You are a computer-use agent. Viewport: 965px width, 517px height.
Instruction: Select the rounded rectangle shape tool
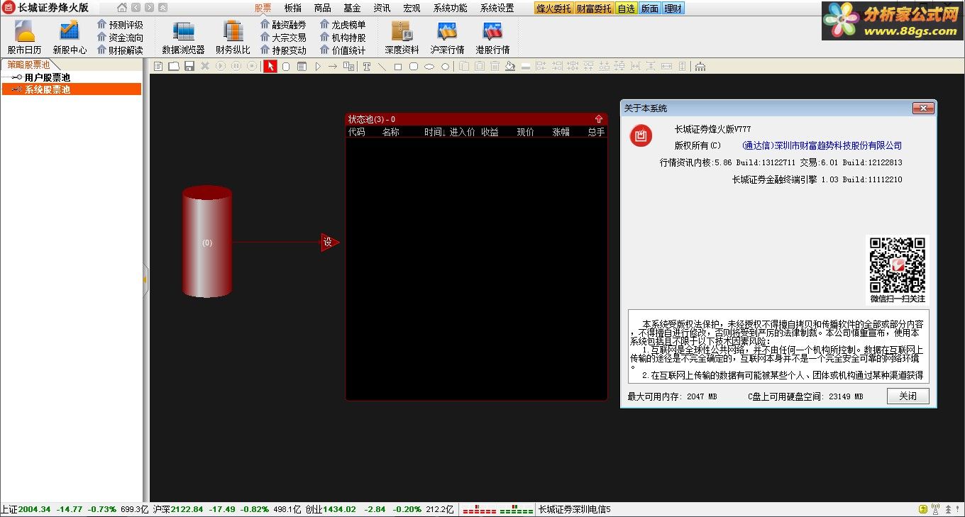pos(414,67)
